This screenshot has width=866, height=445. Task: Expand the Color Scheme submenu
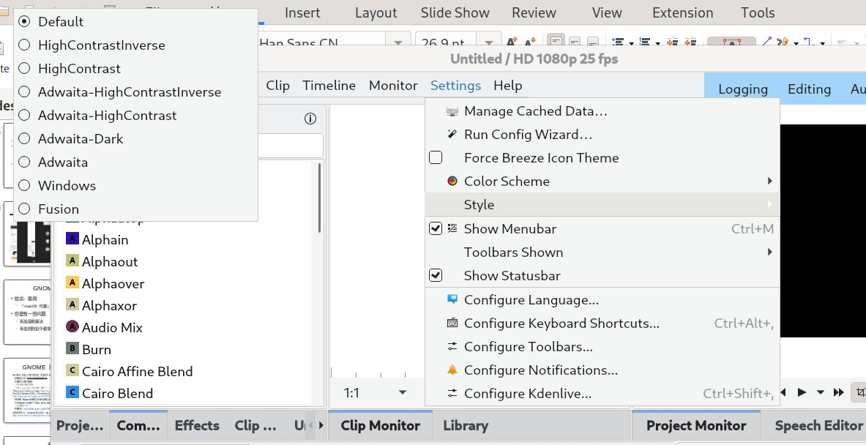[x=602, y=181]
